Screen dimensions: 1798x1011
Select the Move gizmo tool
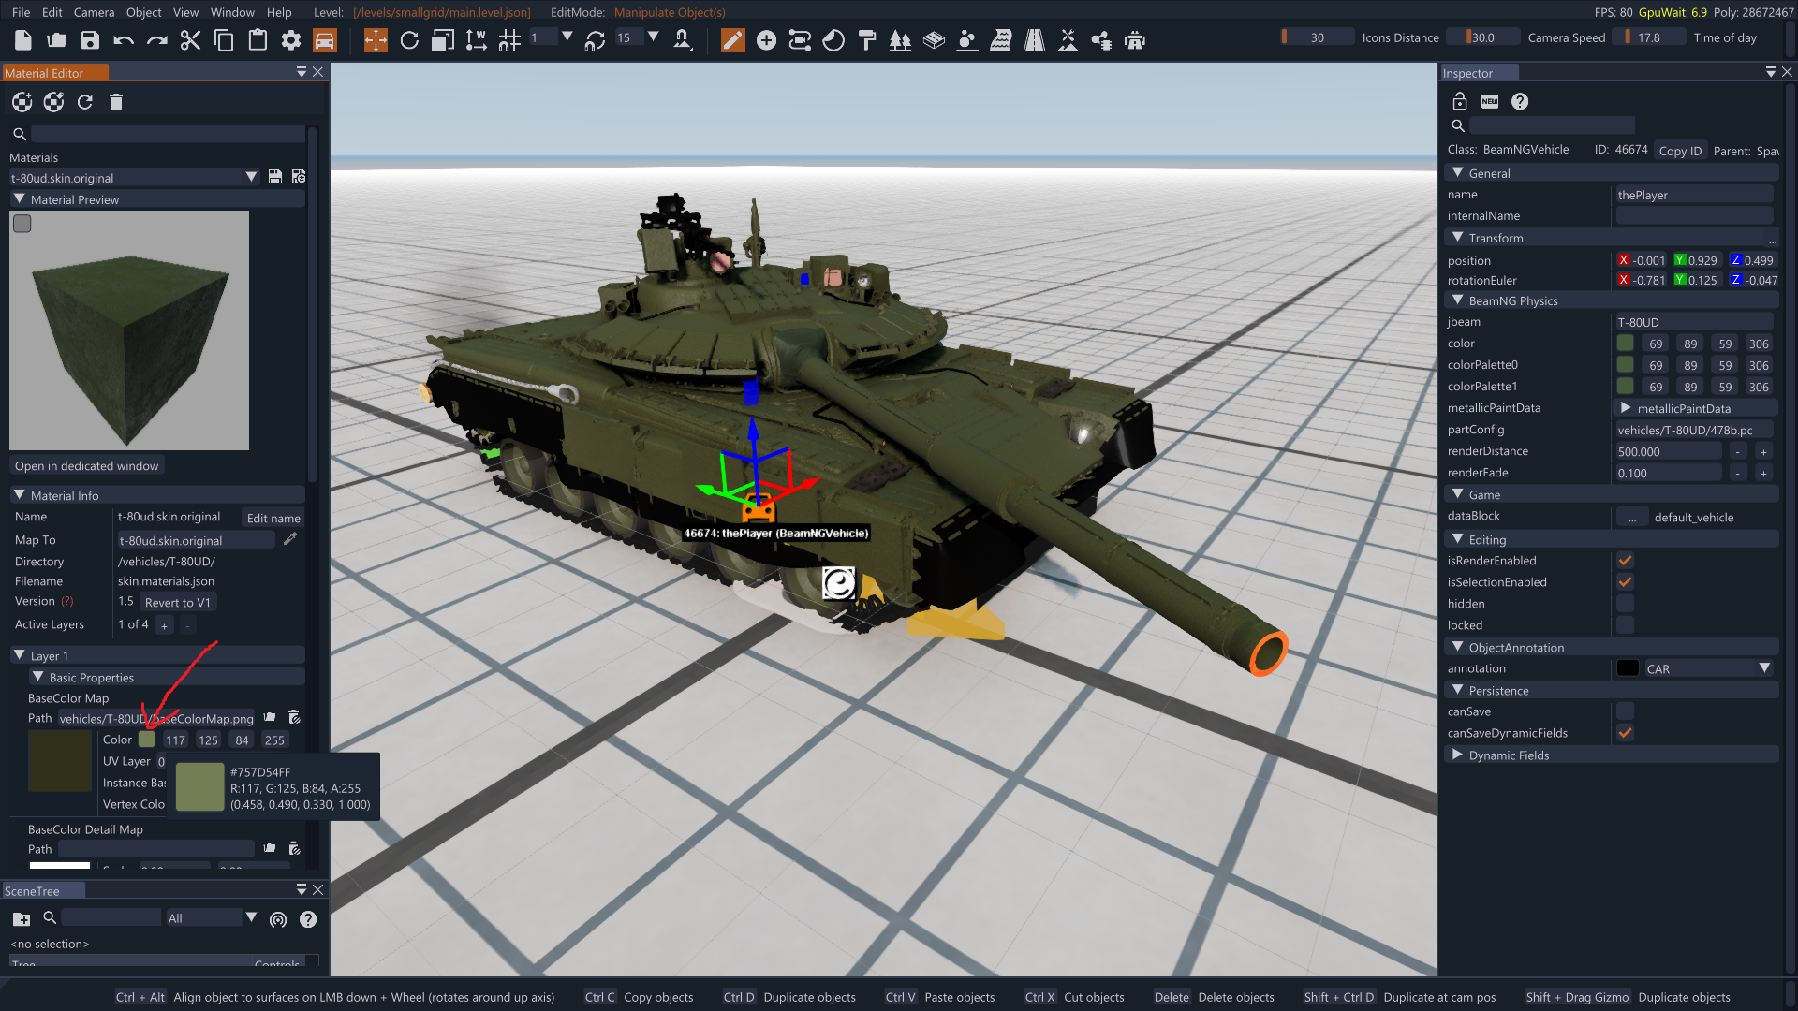point(376,40)
